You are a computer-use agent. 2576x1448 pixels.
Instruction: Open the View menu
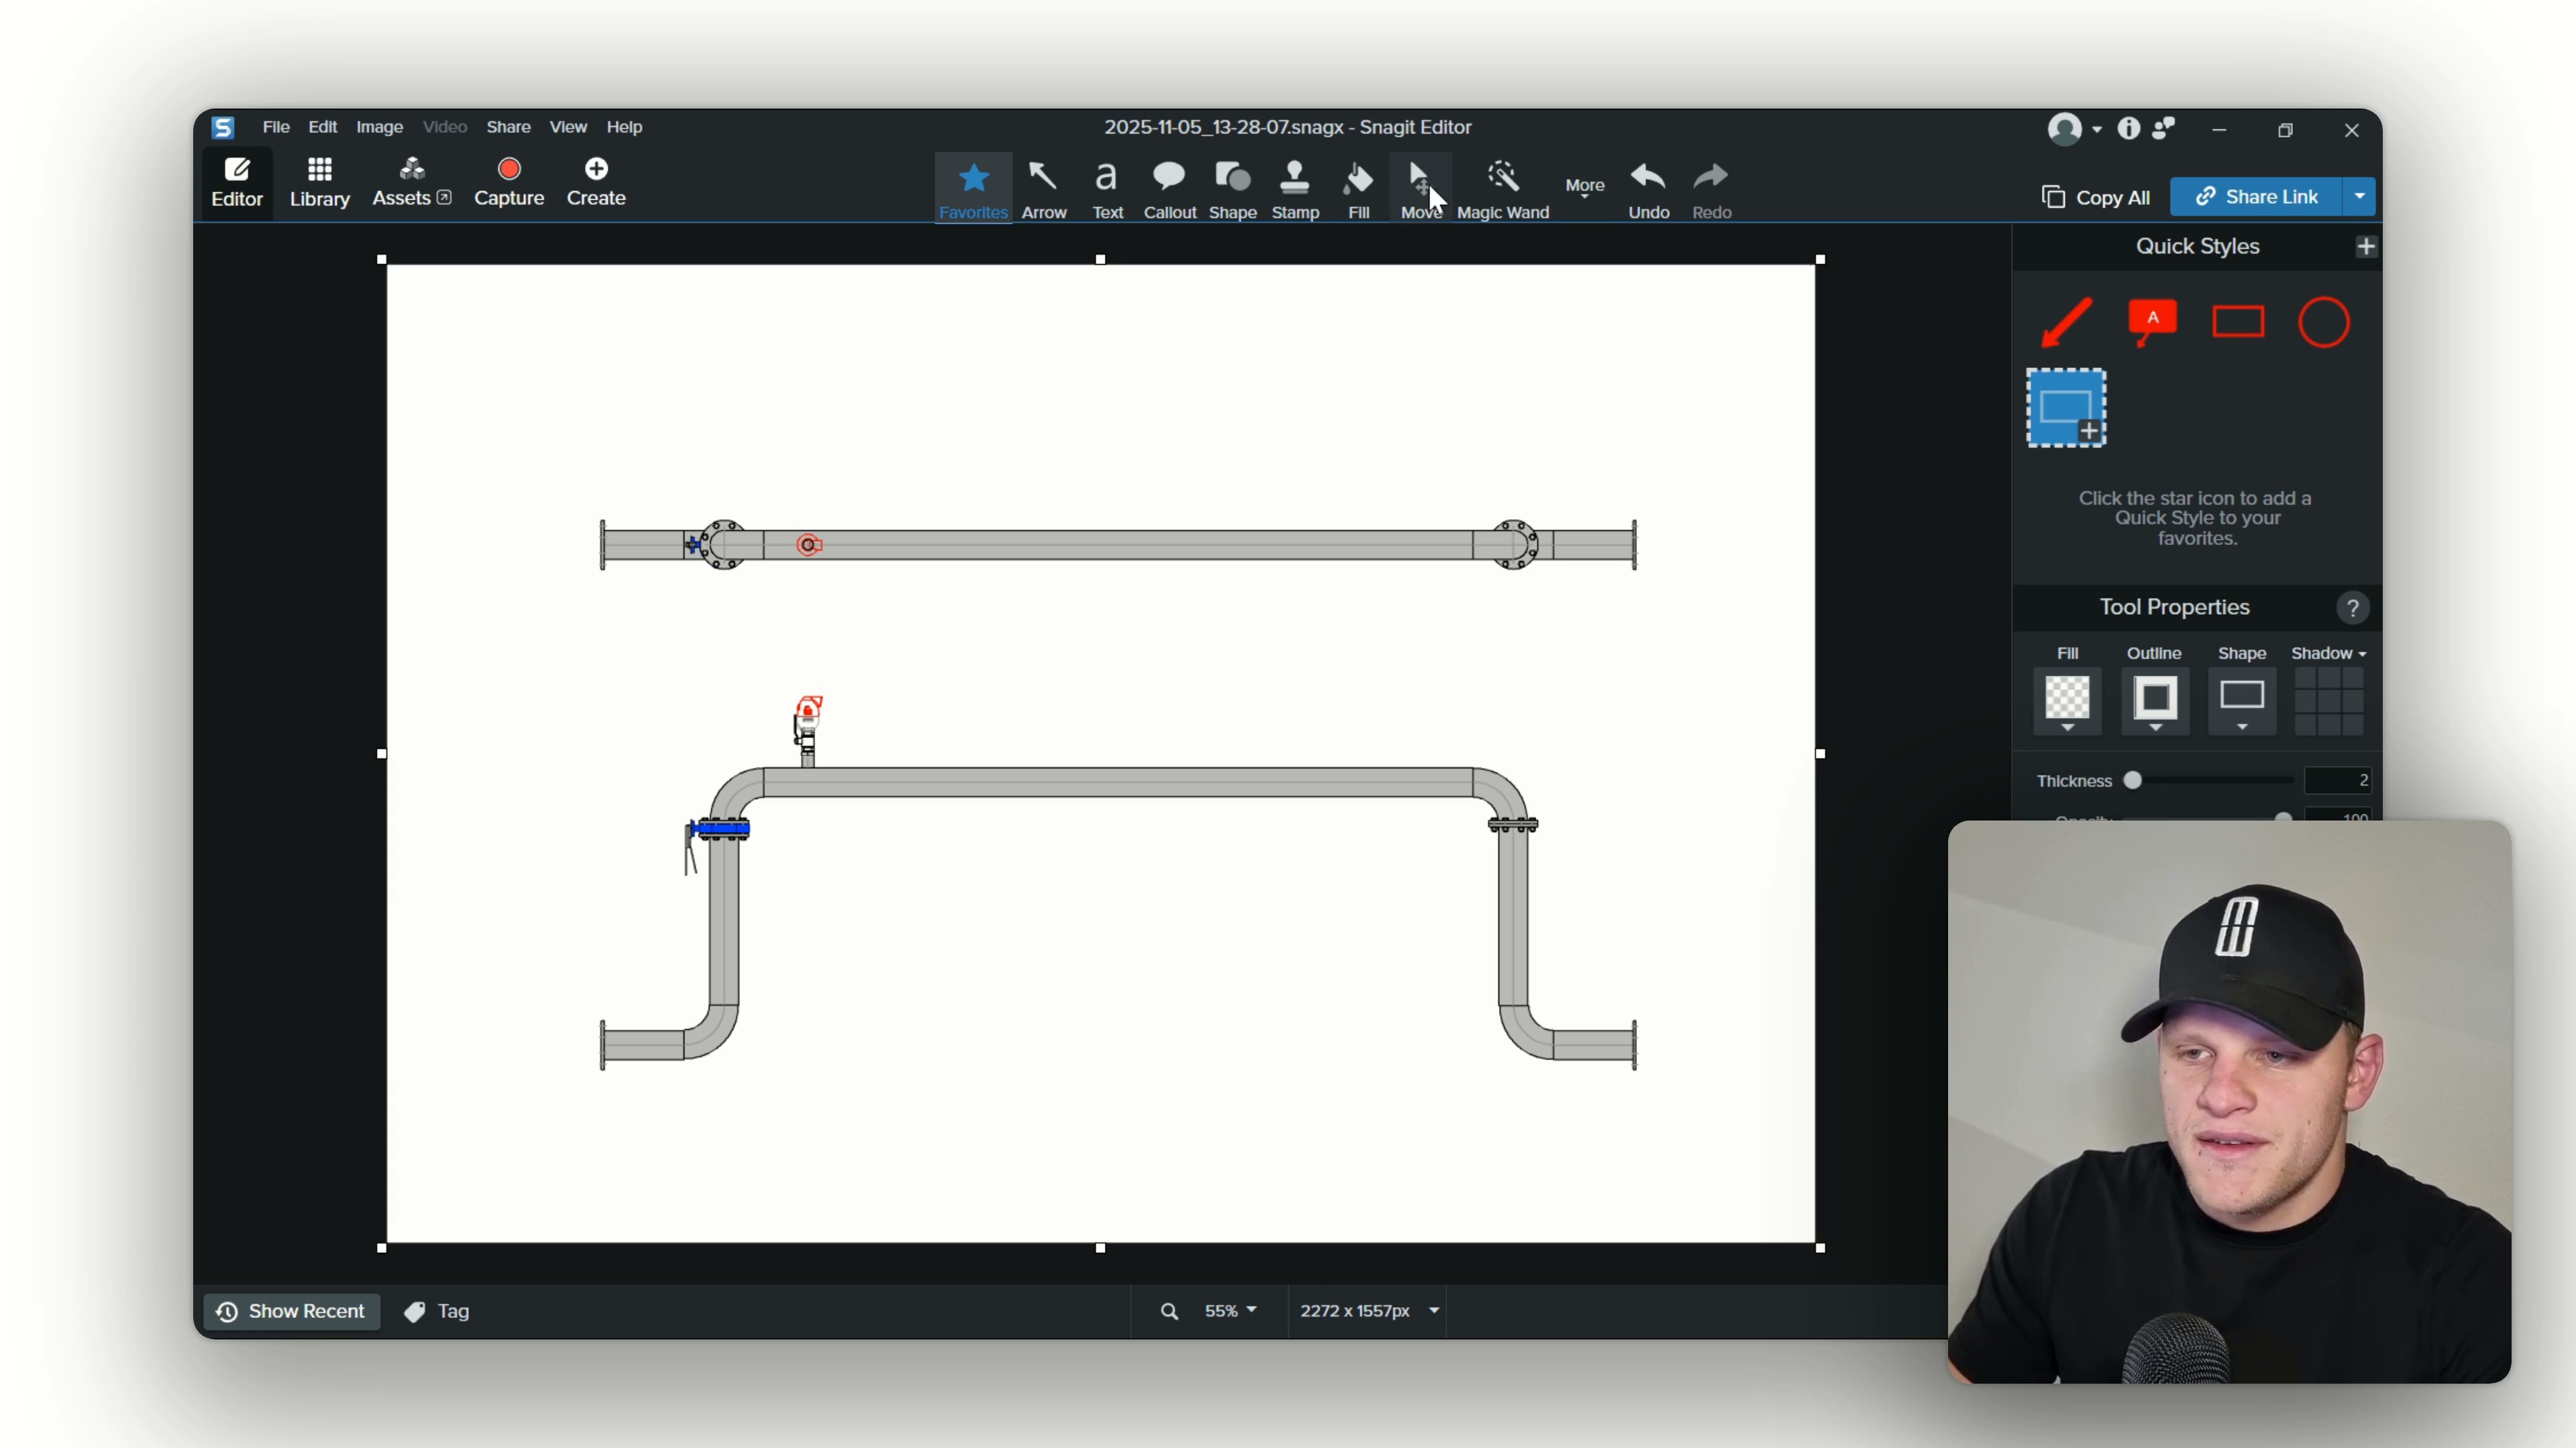coord(568,127)
